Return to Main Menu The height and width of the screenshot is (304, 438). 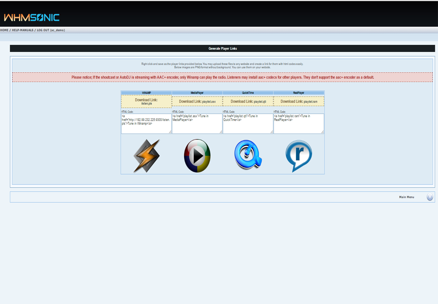(407, 197)
